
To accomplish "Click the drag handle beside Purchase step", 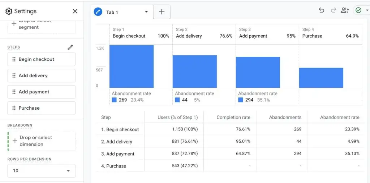I will pyautogui.click(x=14, y=108).
